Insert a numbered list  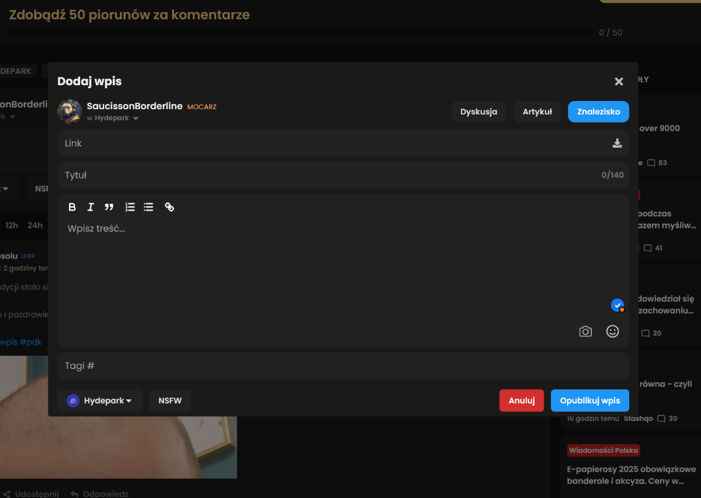(130, 207)
